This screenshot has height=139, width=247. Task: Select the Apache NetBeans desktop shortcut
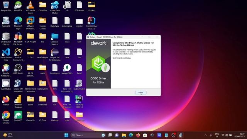coord(6,70)
